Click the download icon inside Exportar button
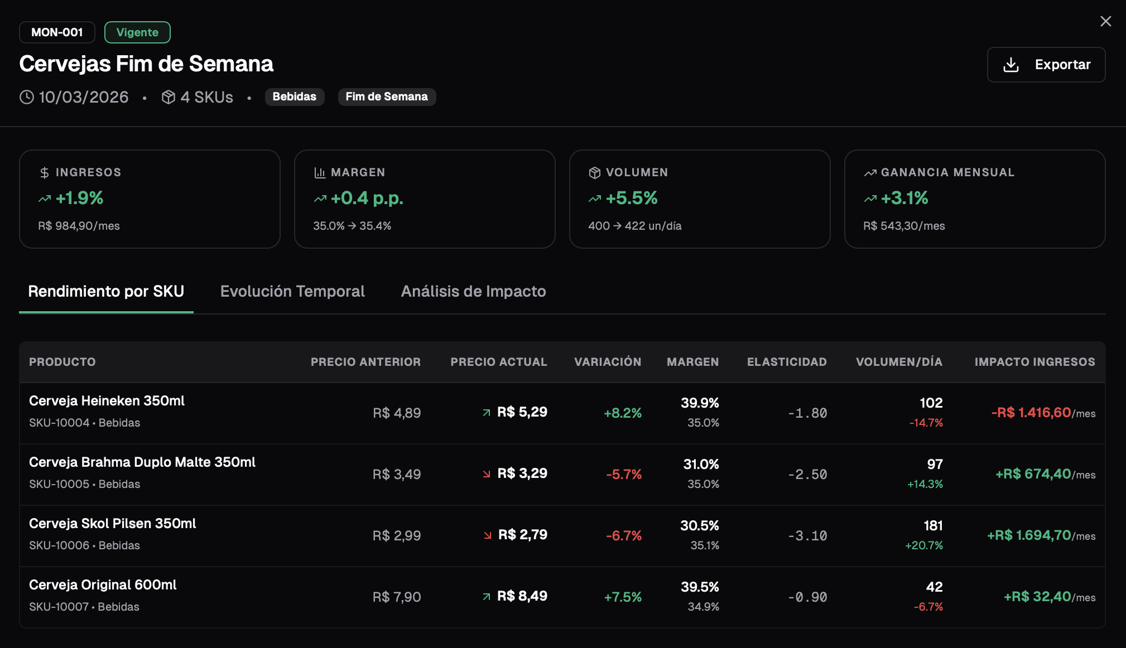This screenshot has height=648, width=1126. (x=1011, y=64)
